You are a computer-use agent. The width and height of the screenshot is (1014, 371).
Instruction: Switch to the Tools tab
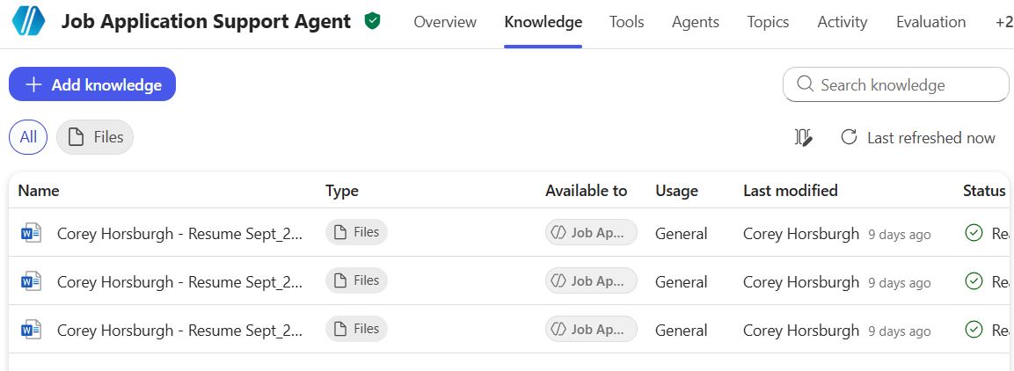point(627,22)
